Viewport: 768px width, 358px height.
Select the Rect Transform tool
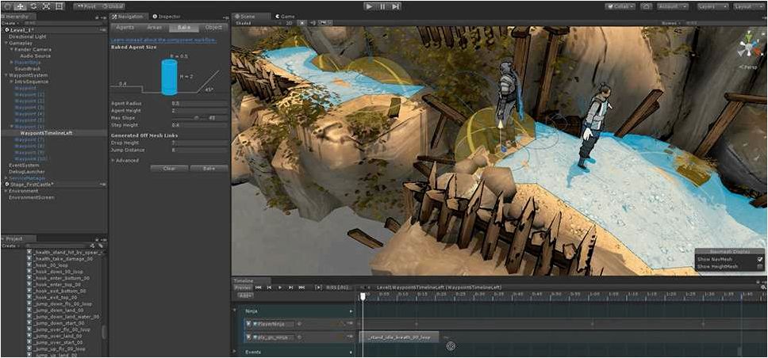point(59,6)
